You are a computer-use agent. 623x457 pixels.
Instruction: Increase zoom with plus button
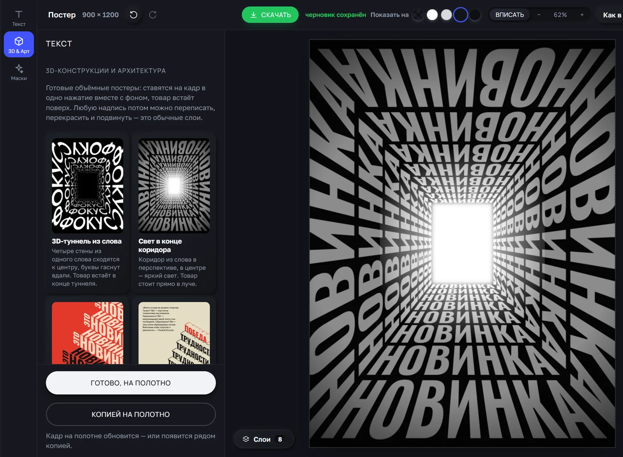click(582, 15)
